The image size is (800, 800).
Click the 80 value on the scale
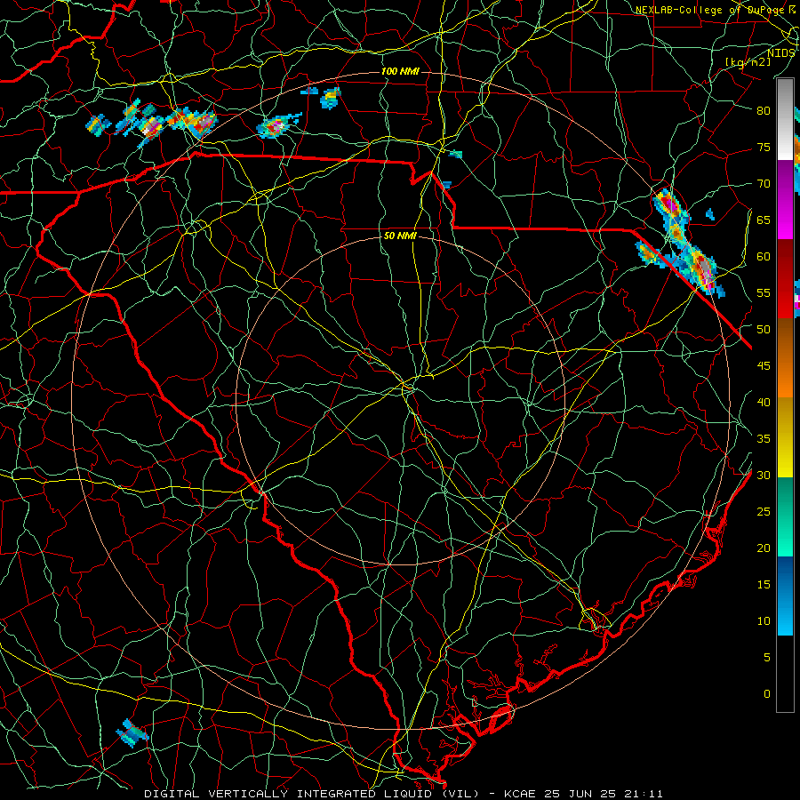(x=764, y=111)
